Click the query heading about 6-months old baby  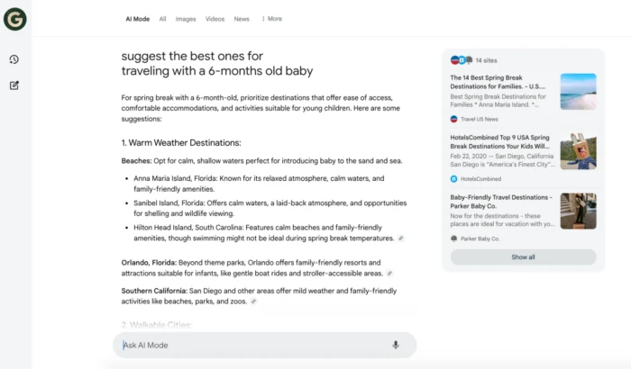coord(217,64)
